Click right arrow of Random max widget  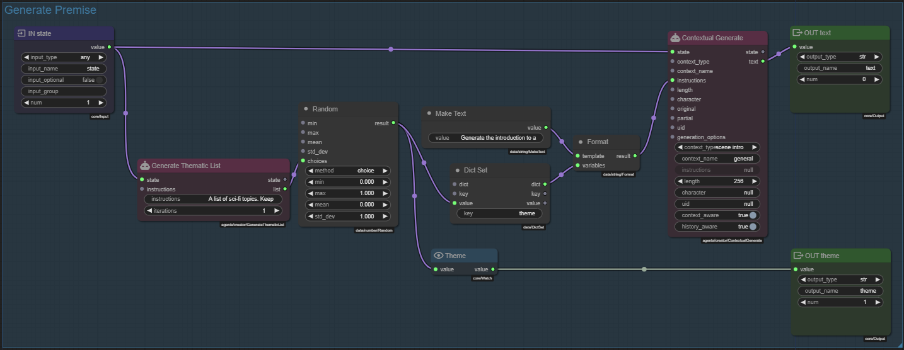385,193
